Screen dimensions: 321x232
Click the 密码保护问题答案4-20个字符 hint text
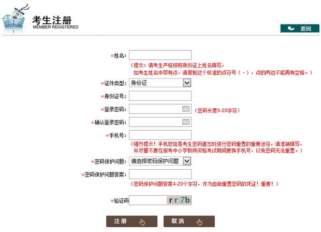(205, 184)
